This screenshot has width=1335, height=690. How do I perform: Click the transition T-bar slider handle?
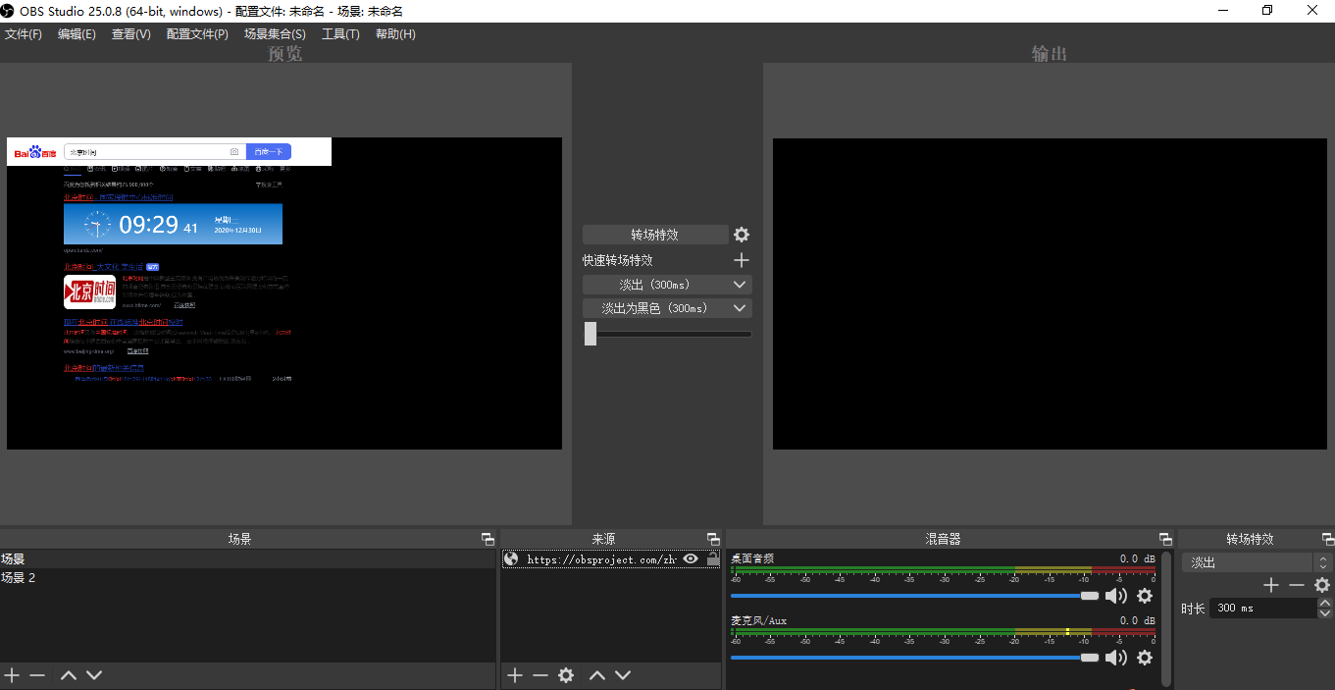590,334
